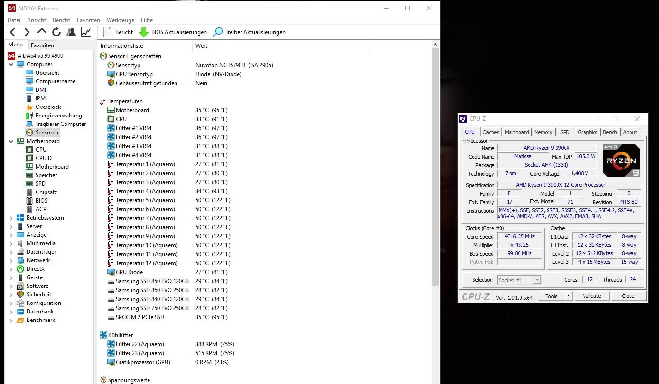The image size is (659, 384).
Task: Open the ACPI tree entry
Action: 37,209
